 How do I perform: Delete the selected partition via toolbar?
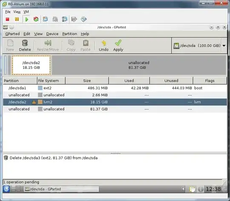[x=25, y=45]
